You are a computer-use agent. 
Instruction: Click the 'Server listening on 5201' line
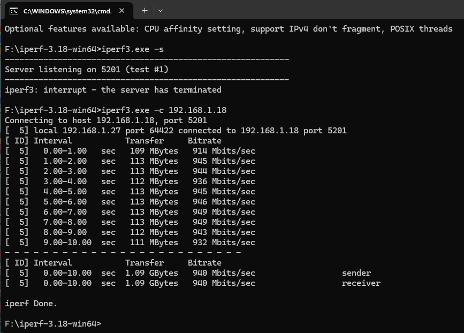click(x=86, y=70)
